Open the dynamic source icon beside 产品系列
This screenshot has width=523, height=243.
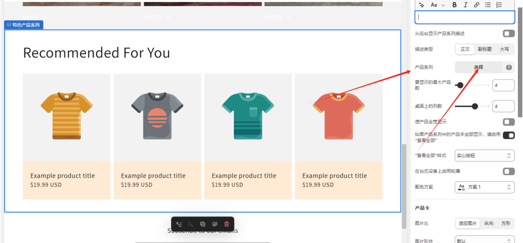click(509, 67)
